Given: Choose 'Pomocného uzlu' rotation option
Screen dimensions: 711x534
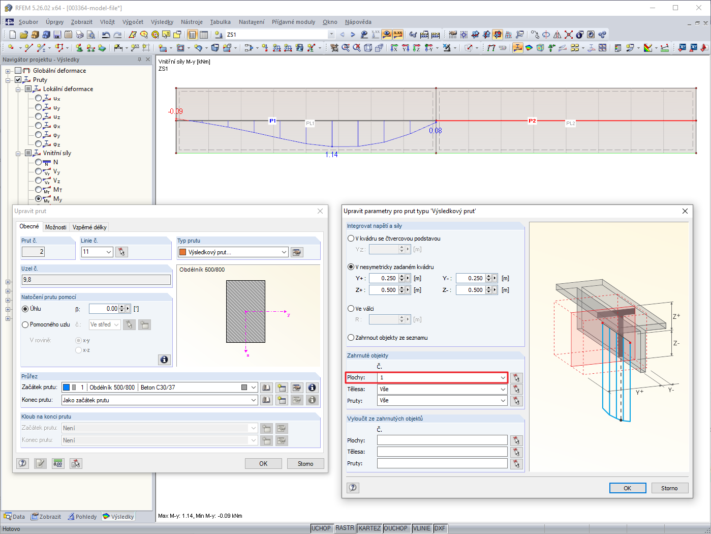Looking at the screenshot, I should 25,324.
